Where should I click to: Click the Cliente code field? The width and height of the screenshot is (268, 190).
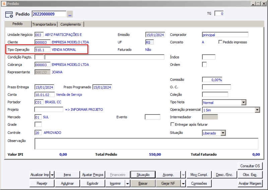(x=43, y=42)
